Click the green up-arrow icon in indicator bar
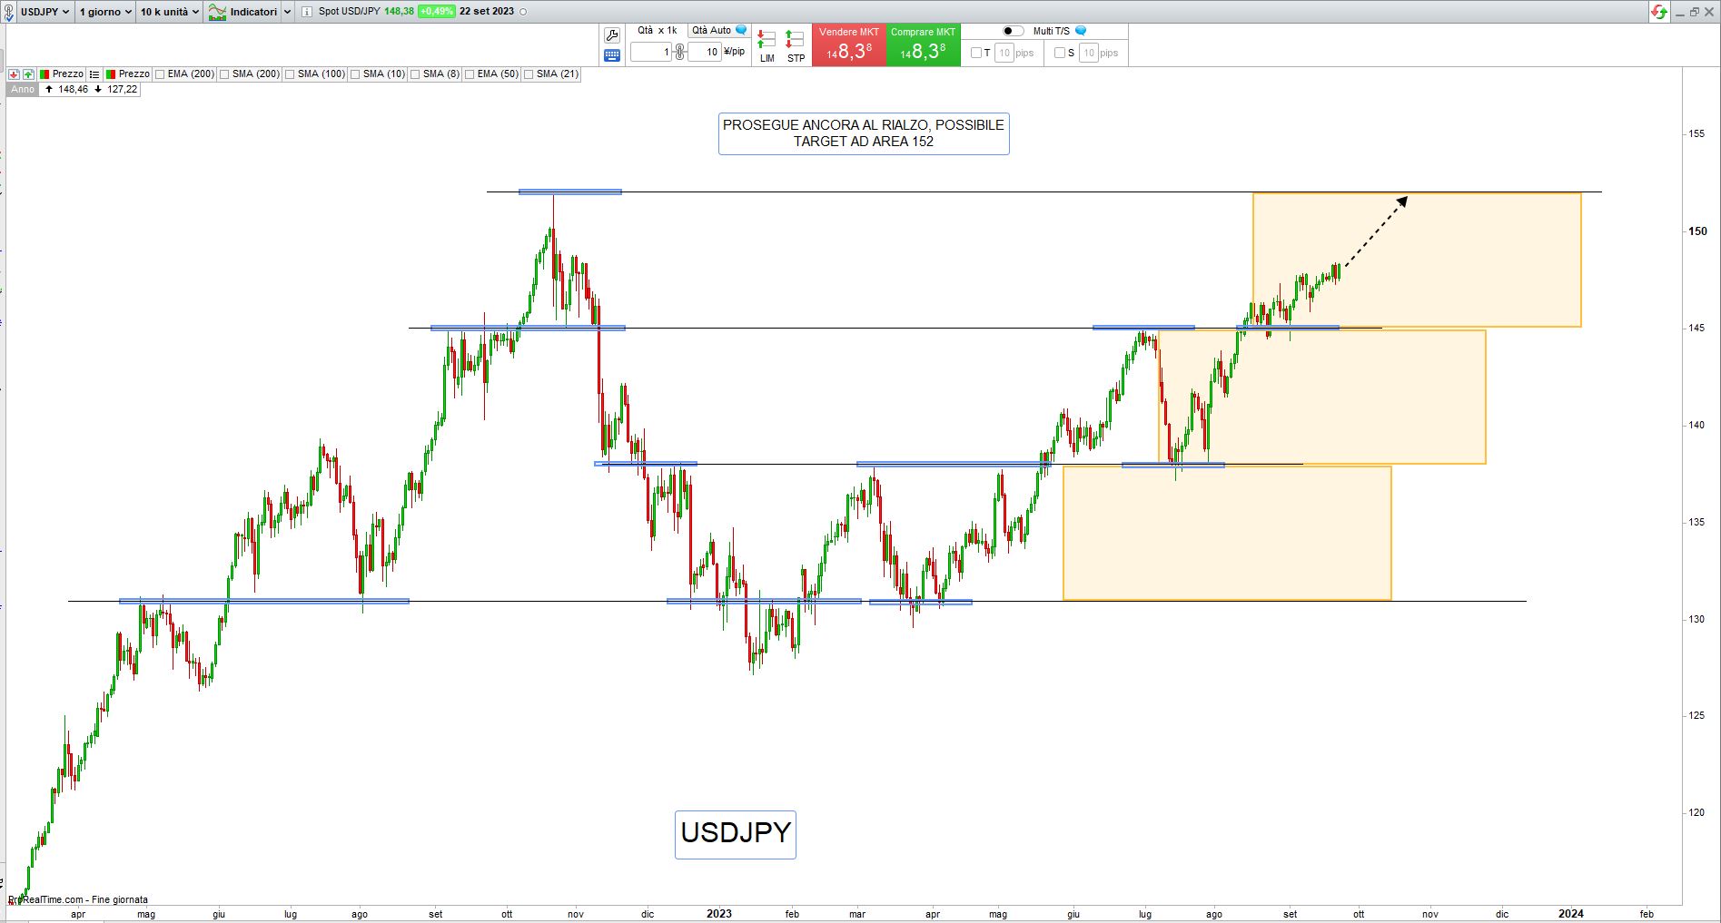Image resolution: width=1721 pixels, height=923 pixels. (29, 74)
